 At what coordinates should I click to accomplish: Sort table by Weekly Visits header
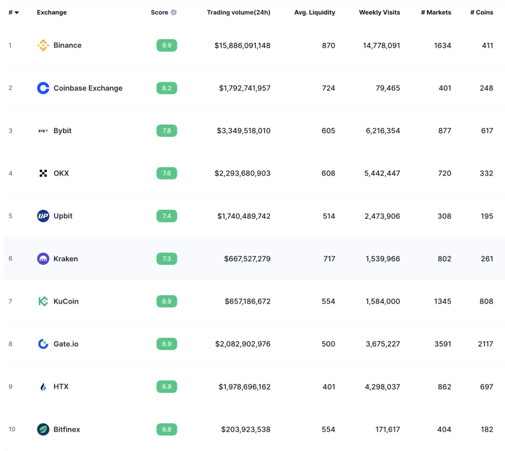(x=379, y=12)
